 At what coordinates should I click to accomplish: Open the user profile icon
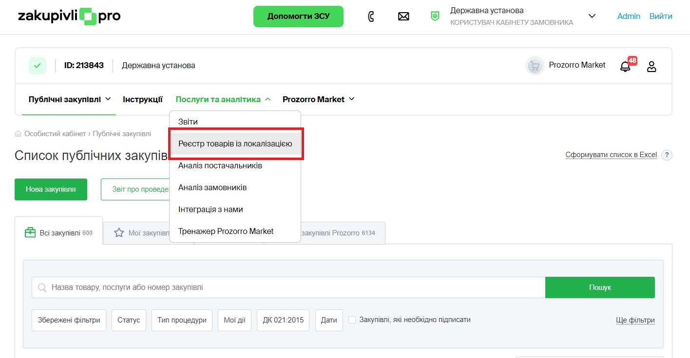point(652,67)
